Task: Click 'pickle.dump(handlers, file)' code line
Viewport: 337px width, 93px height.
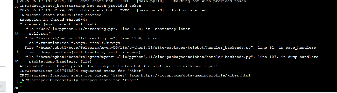Action: click(60, 61)
